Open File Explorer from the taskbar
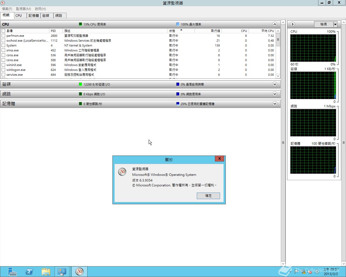This screenshot has height=277, width=346. click(46, 272)
